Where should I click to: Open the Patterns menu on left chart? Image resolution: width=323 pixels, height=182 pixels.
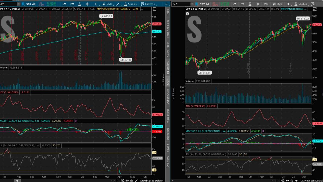(148, 4)
